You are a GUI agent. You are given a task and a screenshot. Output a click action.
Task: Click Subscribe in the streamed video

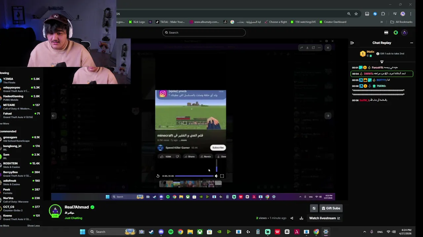218,147
